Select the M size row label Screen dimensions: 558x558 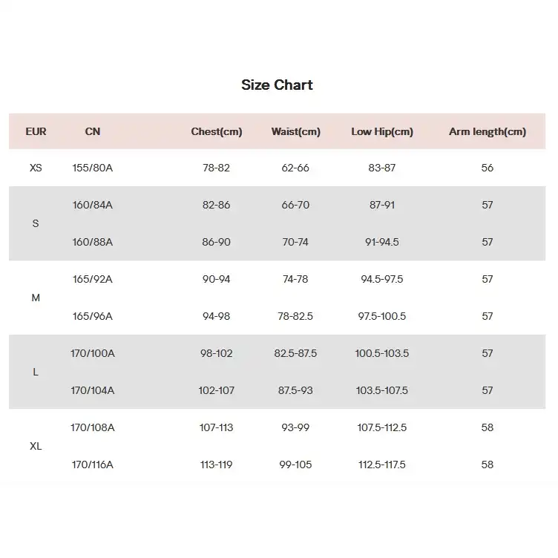pos(36,298)
